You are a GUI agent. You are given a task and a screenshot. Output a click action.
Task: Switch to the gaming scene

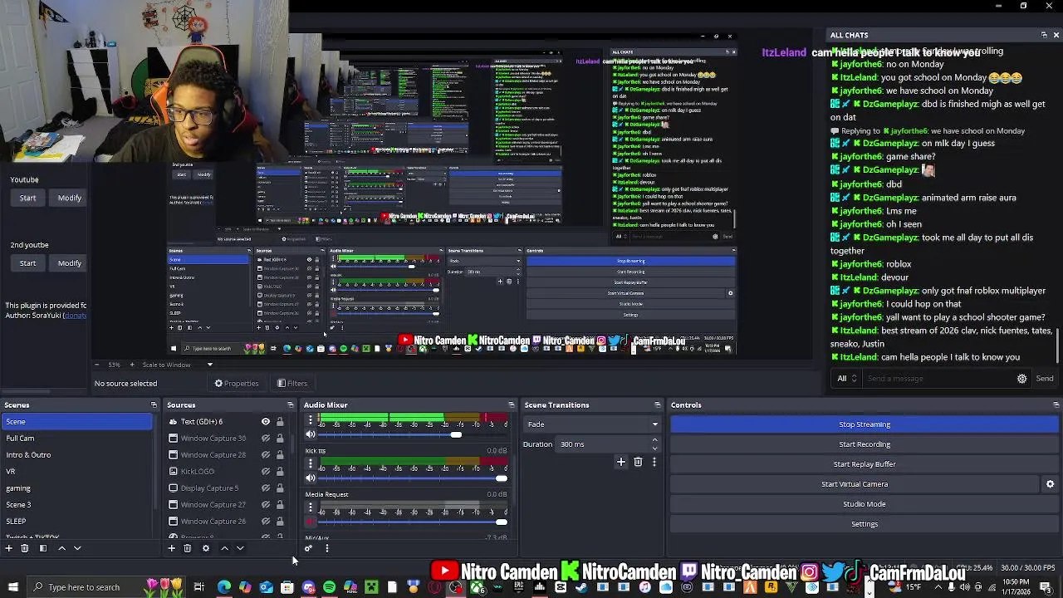[x=76, y=488]
